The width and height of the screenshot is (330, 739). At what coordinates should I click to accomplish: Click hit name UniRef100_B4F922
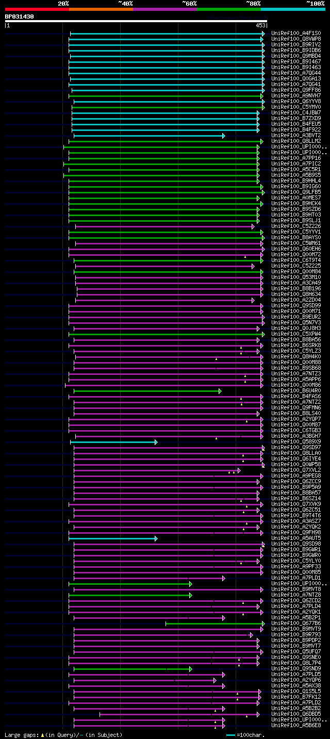296,129
